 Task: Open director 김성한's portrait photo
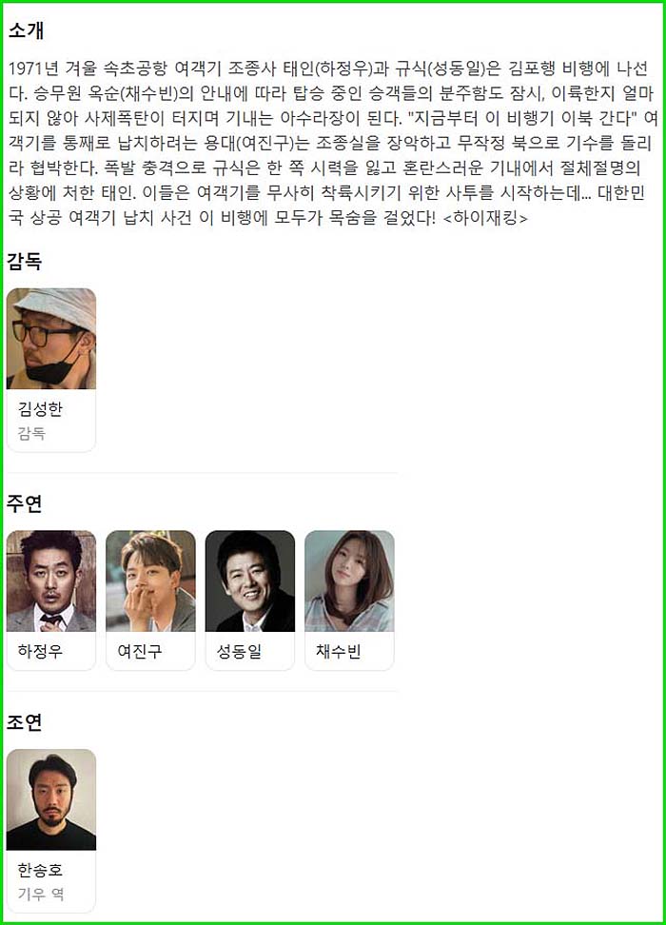point(51,339)
